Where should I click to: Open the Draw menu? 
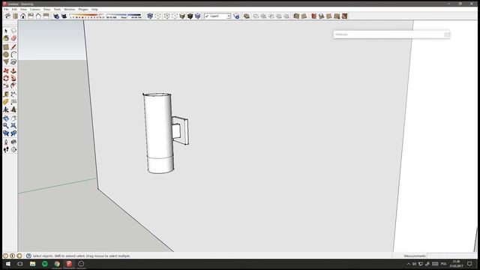[46, 10]
